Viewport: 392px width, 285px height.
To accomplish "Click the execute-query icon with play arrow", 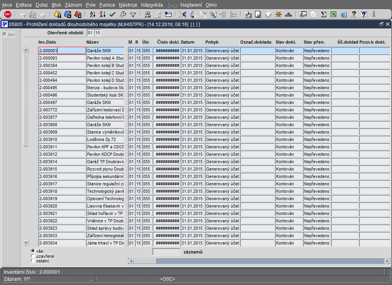I will click(68, 14).
